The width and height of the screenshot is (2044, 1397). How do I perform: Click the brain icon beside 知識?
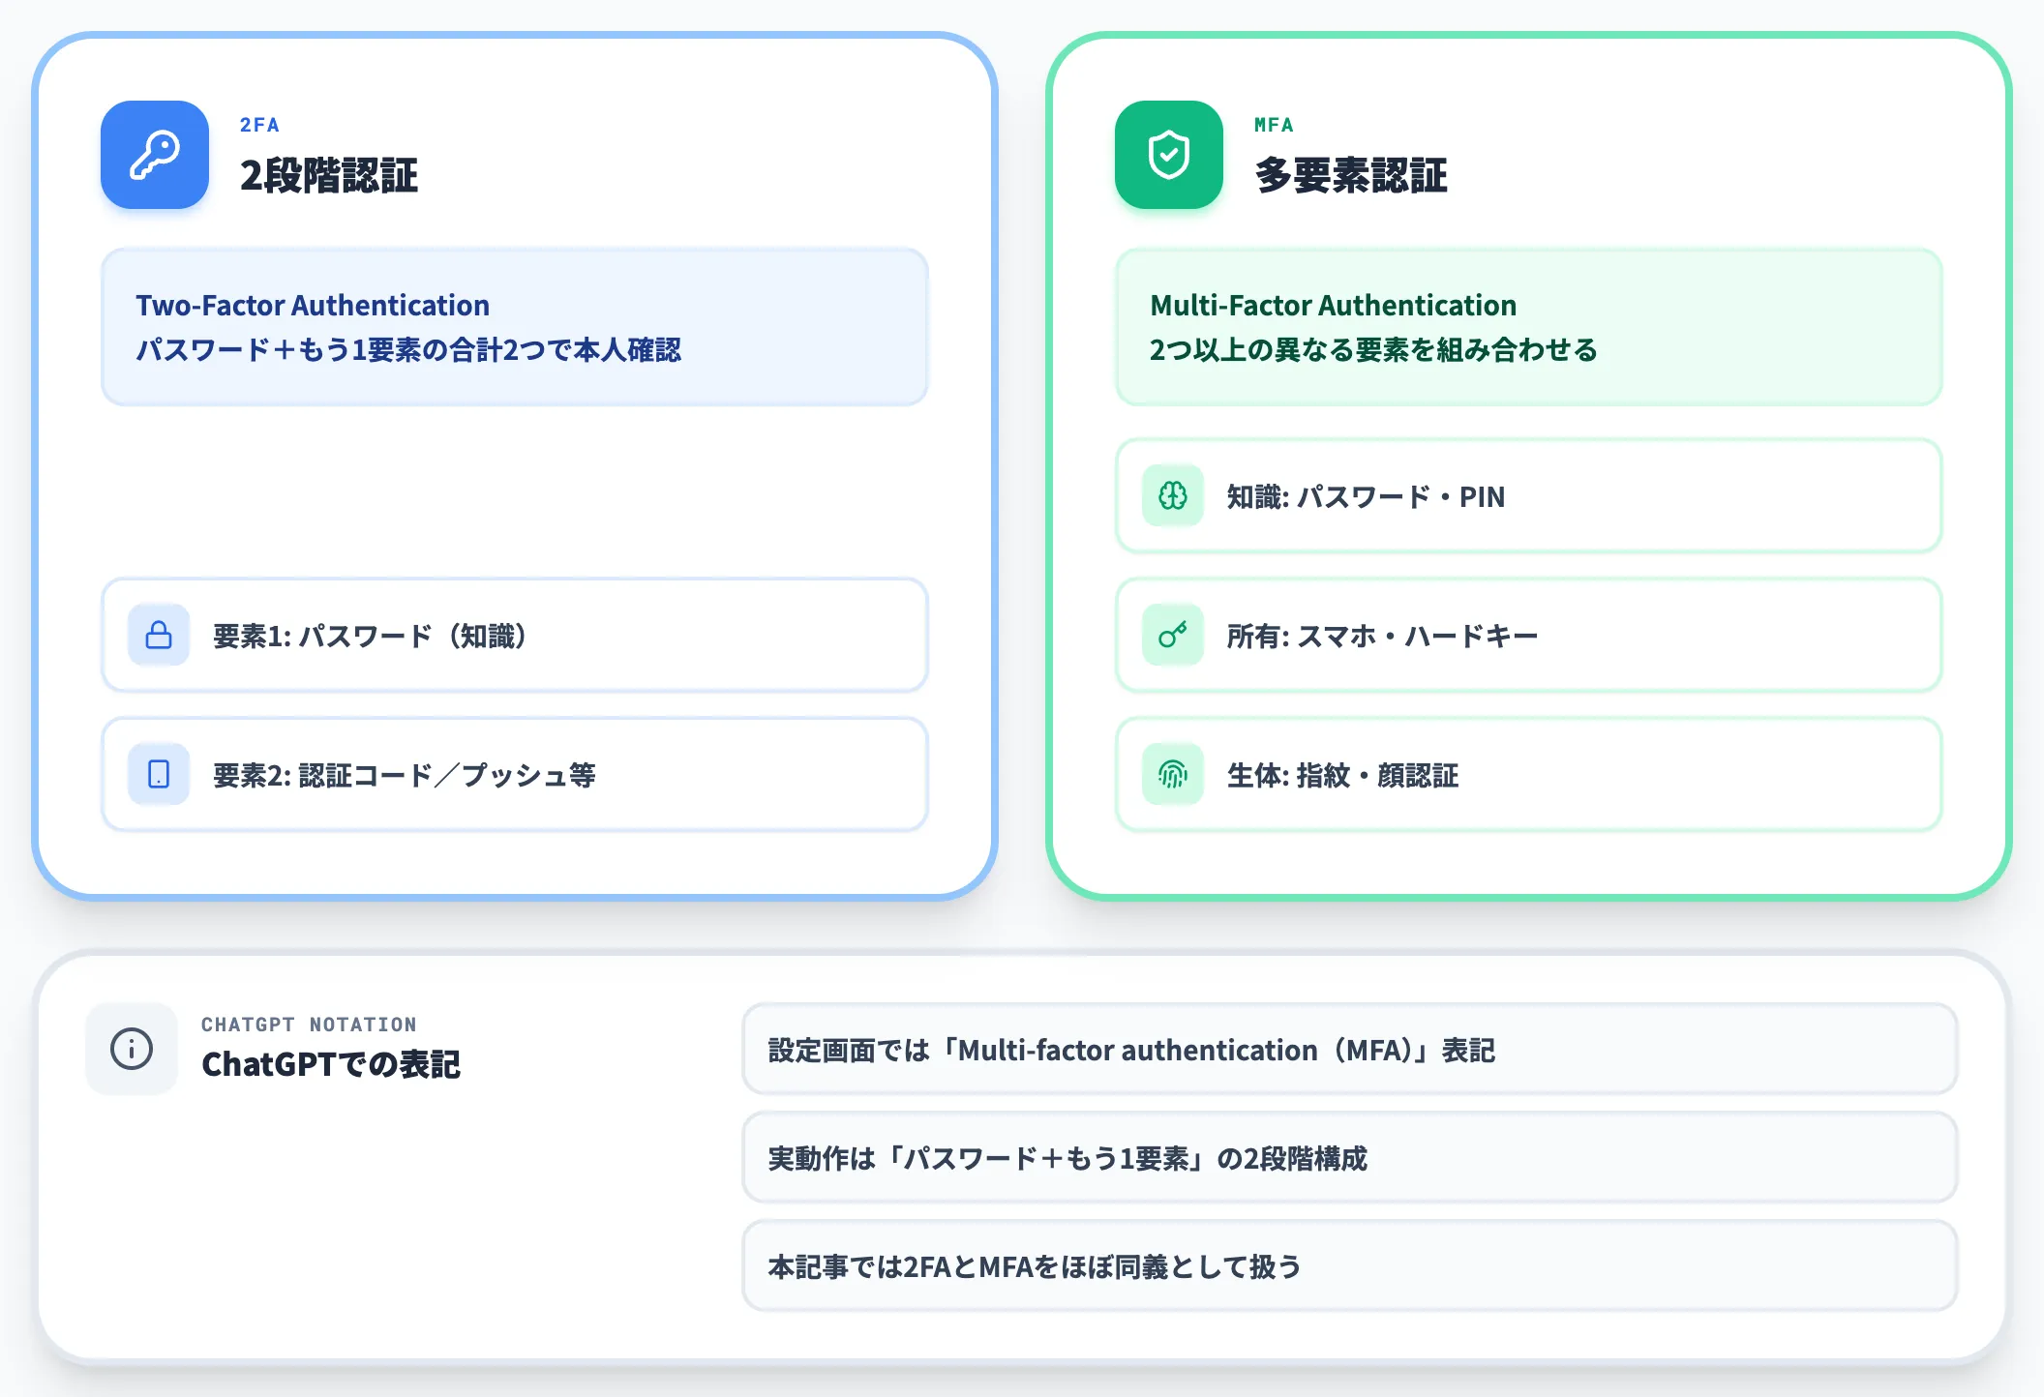pyautogui.click(x=1173, y=496)
